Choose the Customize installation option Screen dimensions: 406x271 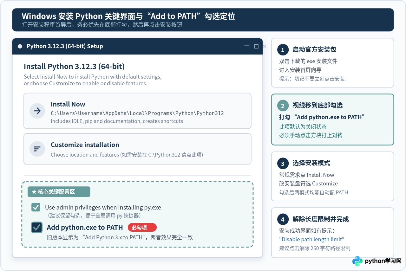coord(137,149)
